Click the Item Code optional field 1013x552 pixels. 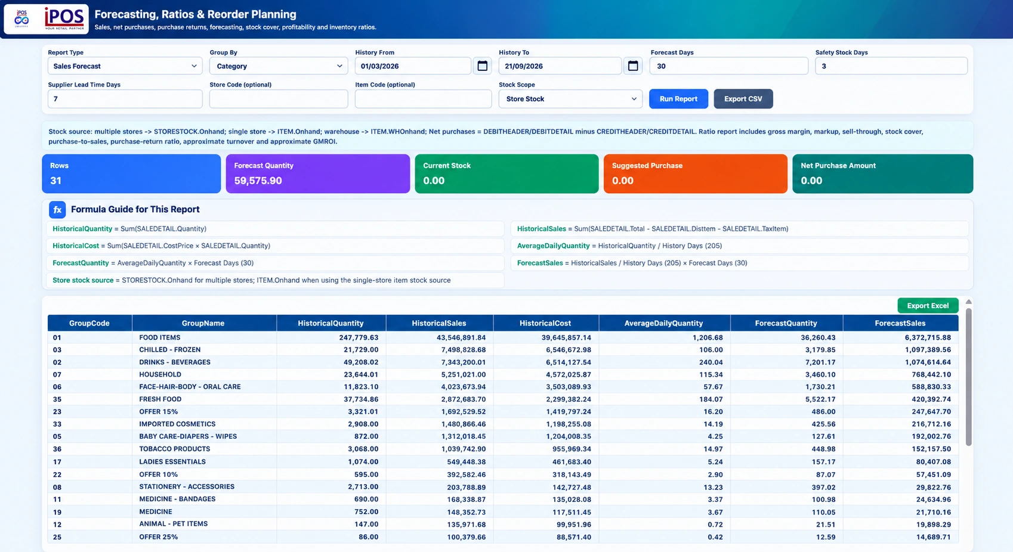424,99
